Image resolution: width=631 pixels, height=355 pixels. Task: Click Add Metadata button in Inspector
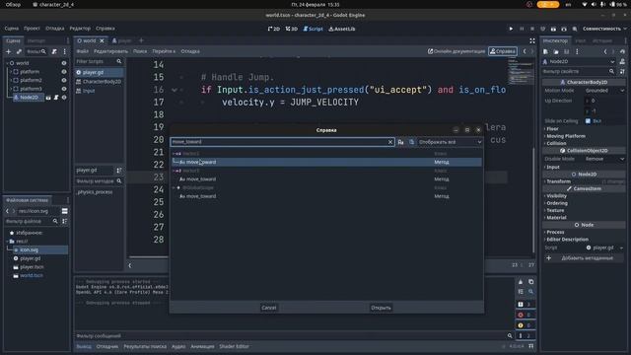[x=583, y=258]
